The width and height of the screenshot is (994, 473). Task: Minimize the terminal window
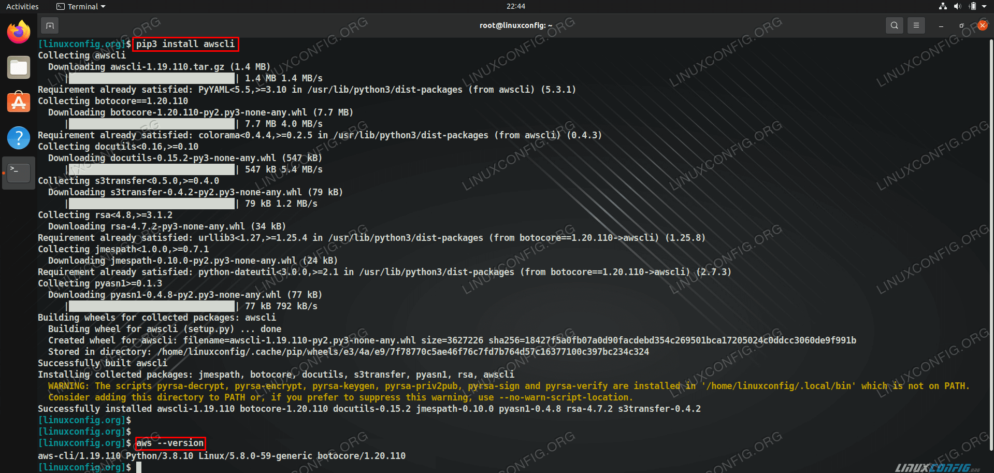941,25
